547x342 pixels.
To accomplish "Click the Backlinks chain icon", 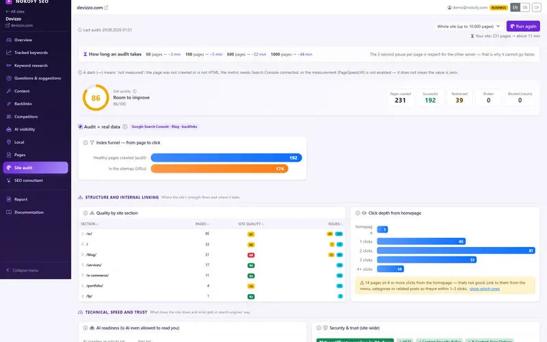I will 9,104.
